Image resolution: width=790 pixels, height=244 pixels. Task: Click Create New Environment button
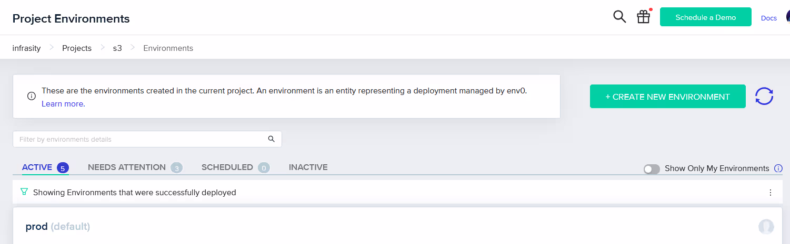point(668,97)
